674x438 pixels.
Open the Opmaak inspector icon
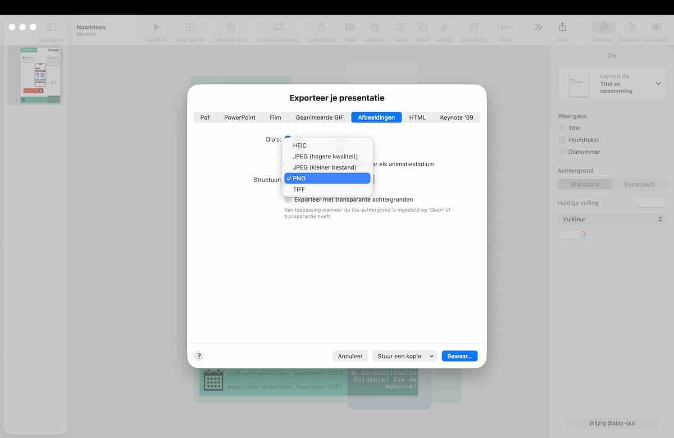click(x=603, y=27)
